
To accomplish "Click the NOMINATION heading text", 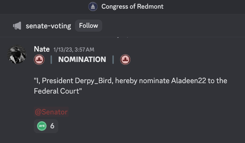I will (x=82, y=59).
